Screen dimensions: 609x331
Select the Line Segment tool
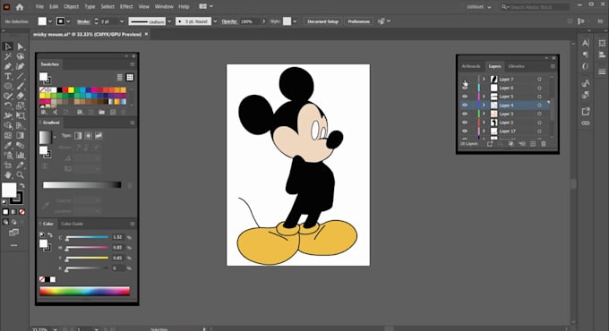click(x=21, y=76)
